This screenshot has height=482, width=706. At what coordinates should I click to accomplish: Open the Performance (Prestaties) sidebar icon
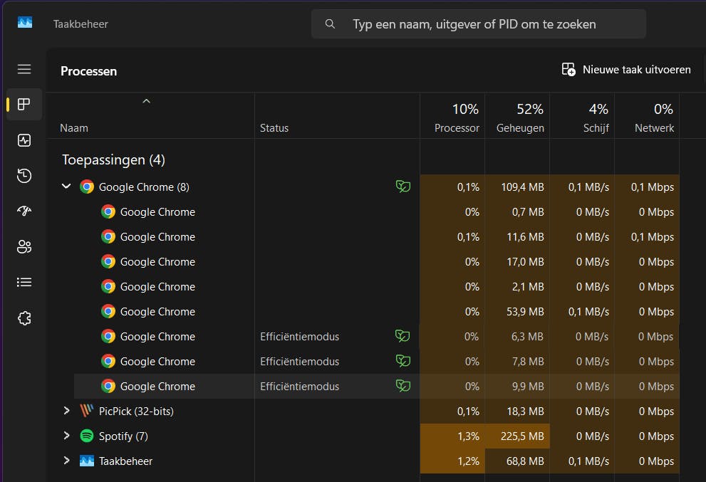[24, 140]
